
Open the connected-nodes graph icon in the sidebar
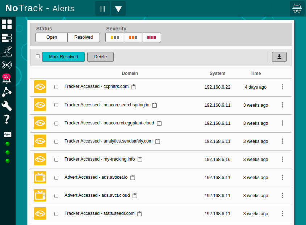[7, 92]
